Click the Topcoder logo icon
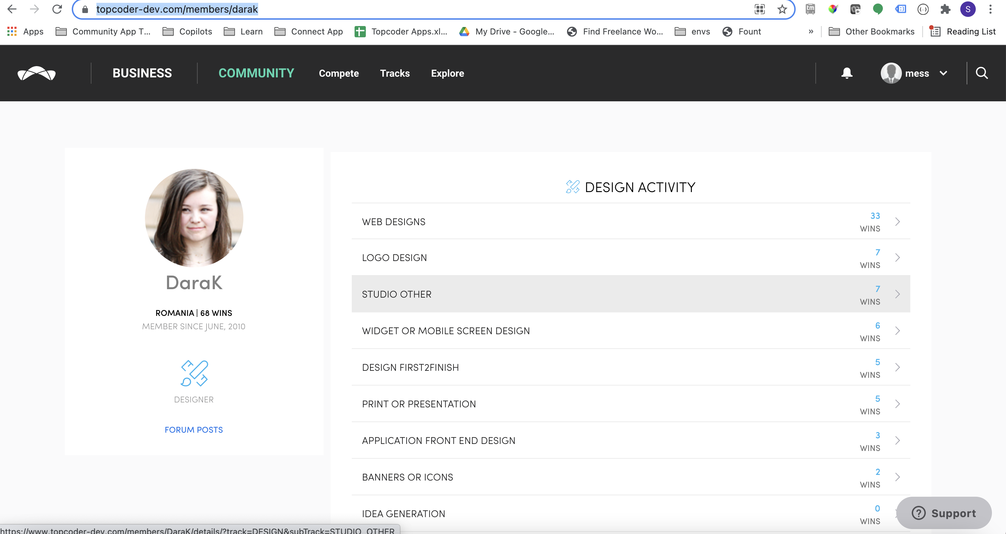Screen dimensions: 1006x534 36,73
